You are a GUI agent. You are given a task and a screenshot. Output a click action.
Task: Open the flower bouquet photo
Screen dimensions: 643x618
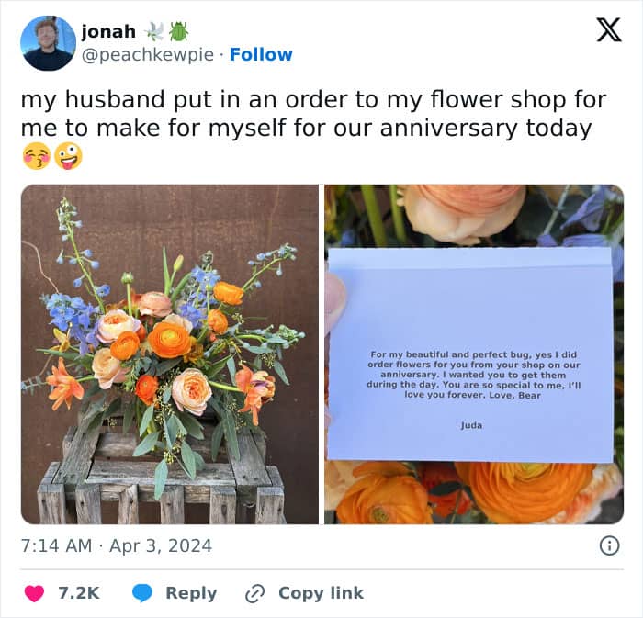[x=170, y=354]
